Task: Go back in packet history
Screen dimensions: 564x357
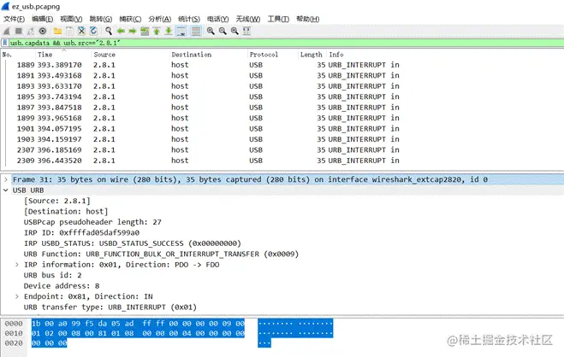Action: [121, 32]
